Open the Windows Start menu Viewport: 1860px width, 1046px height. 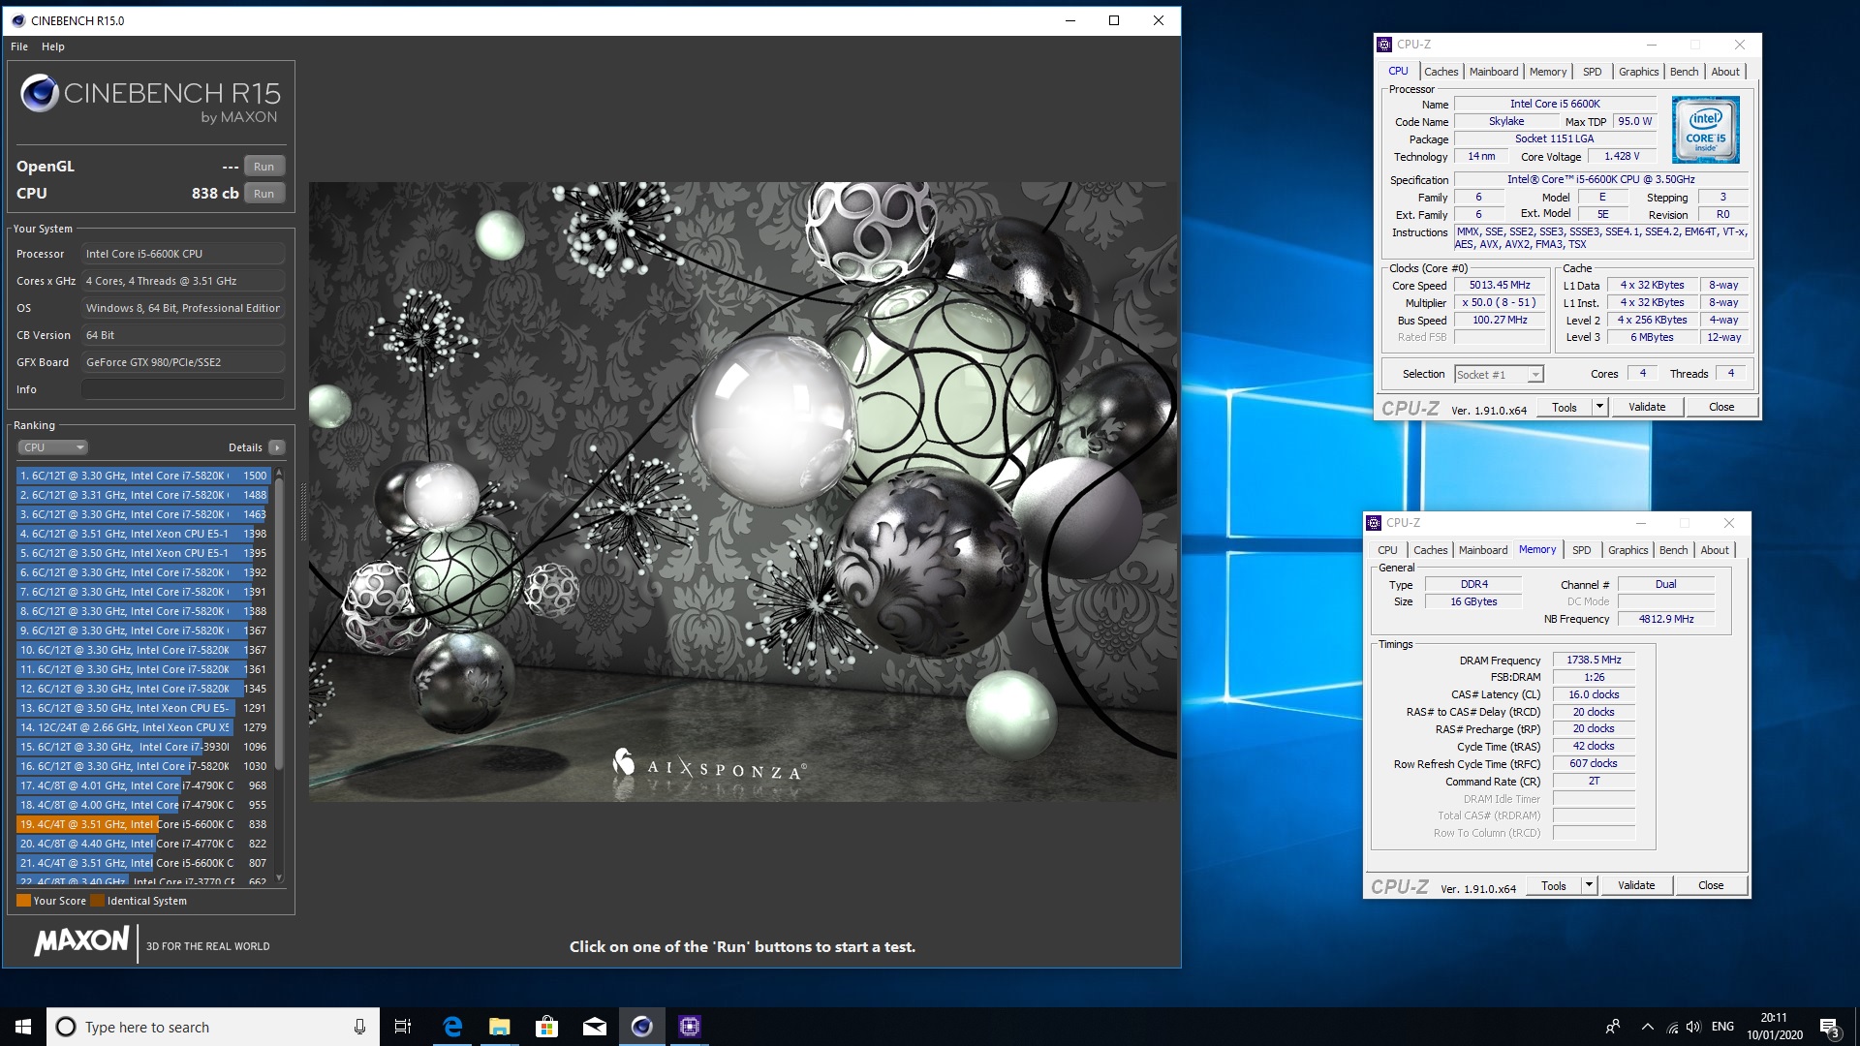[x=23, y=1027]
